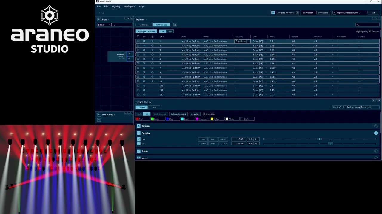This screenshot has height=214, width=382.
Task: Click the Exit button
Action: [373, 13]
